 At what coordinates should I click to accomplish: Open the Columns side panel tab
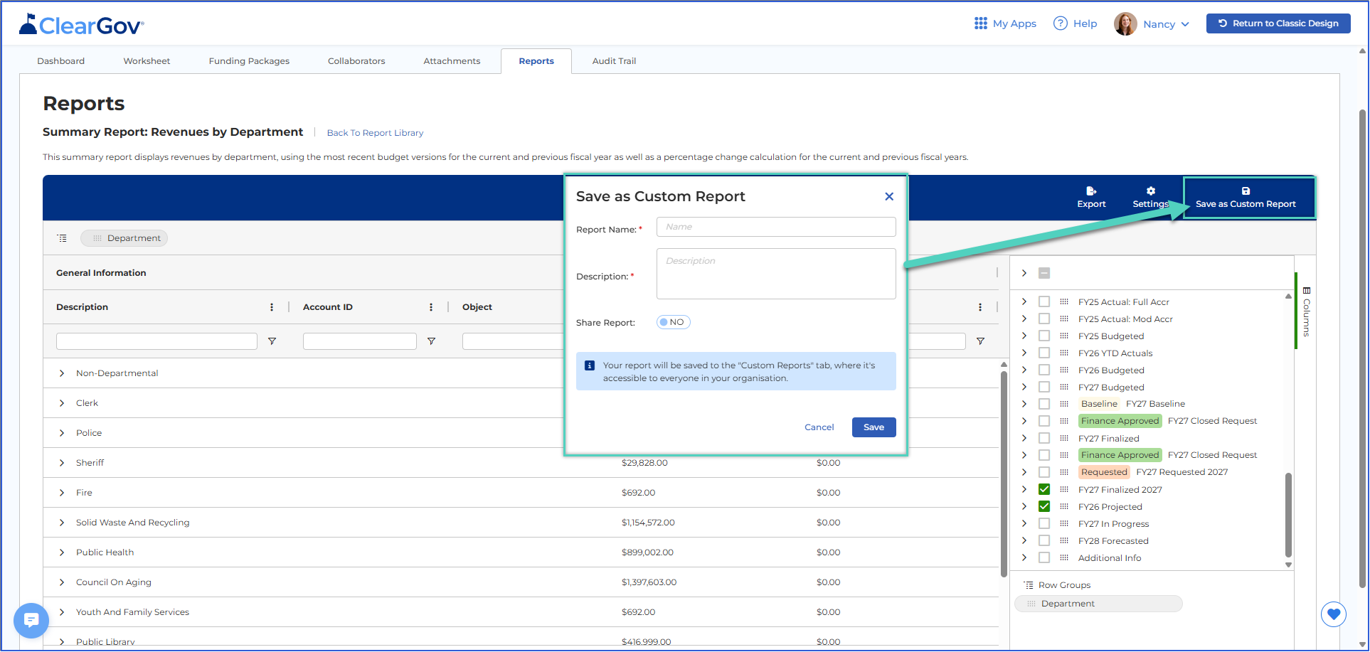coord(1307,311)
